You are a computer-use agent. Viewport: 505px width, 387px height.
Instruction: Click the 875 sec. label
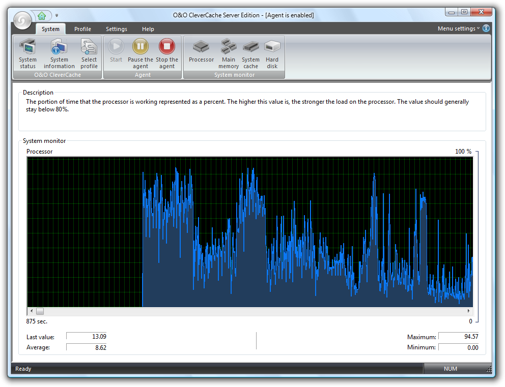click(37, 321)
